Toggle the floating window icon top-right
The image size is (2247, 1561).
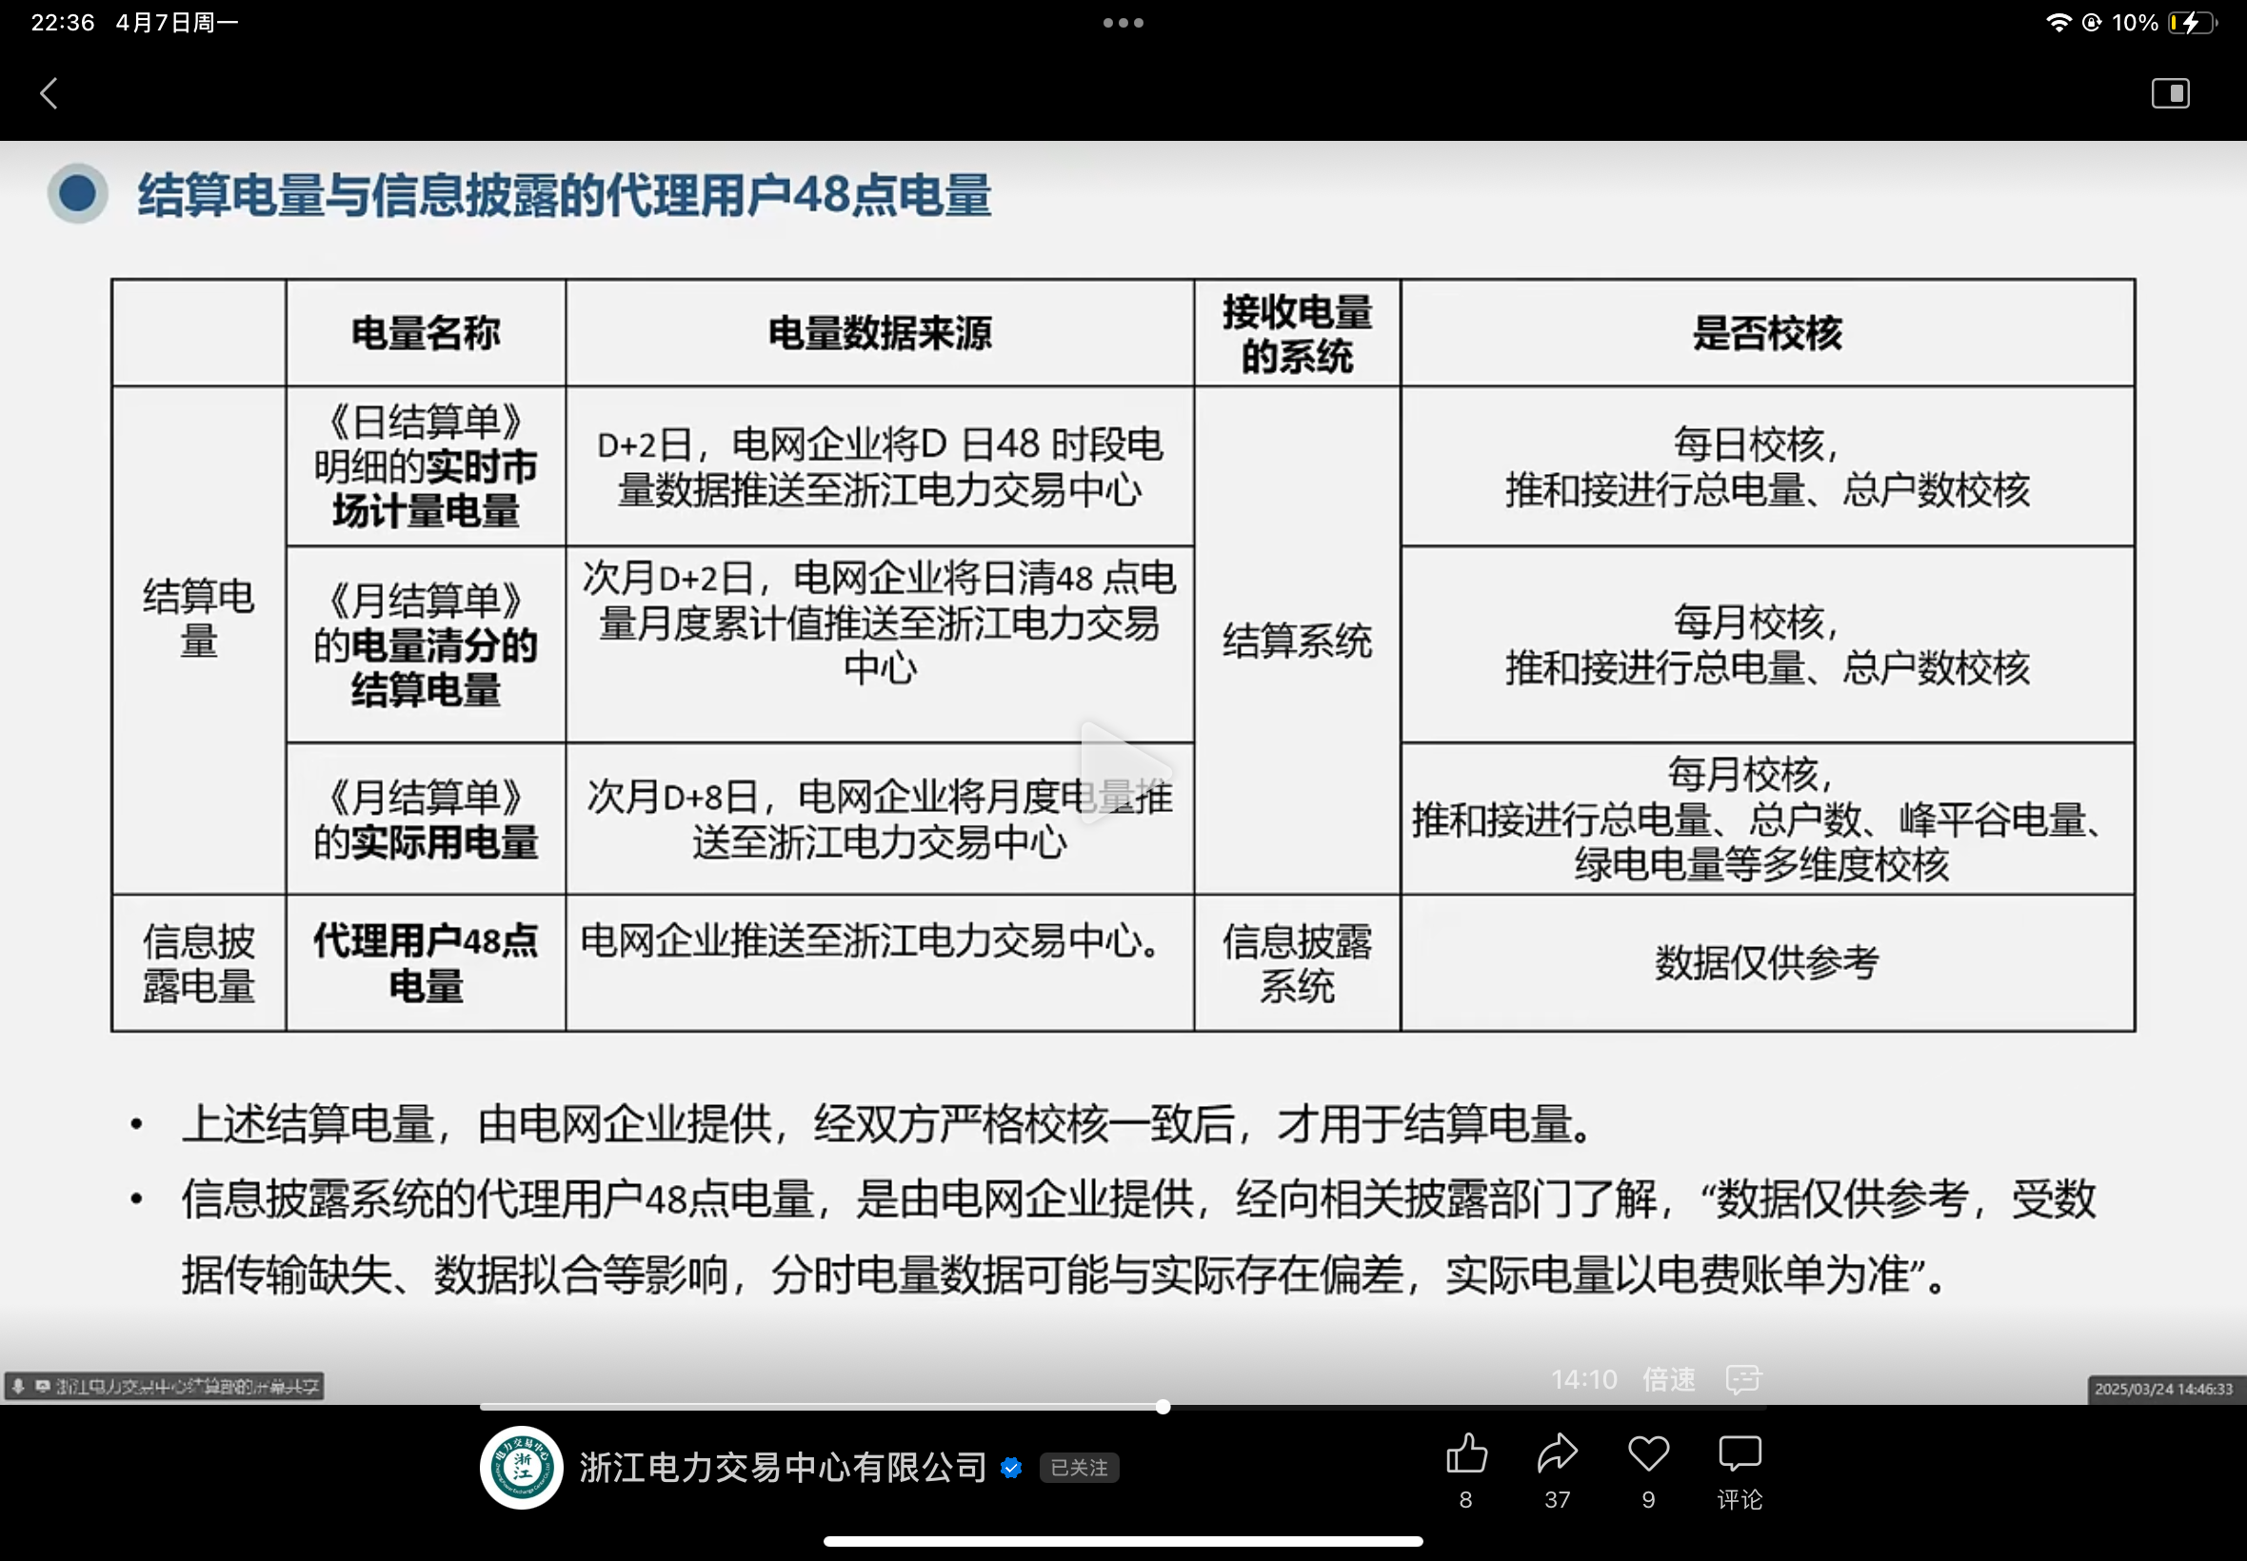pos(2170,94)
